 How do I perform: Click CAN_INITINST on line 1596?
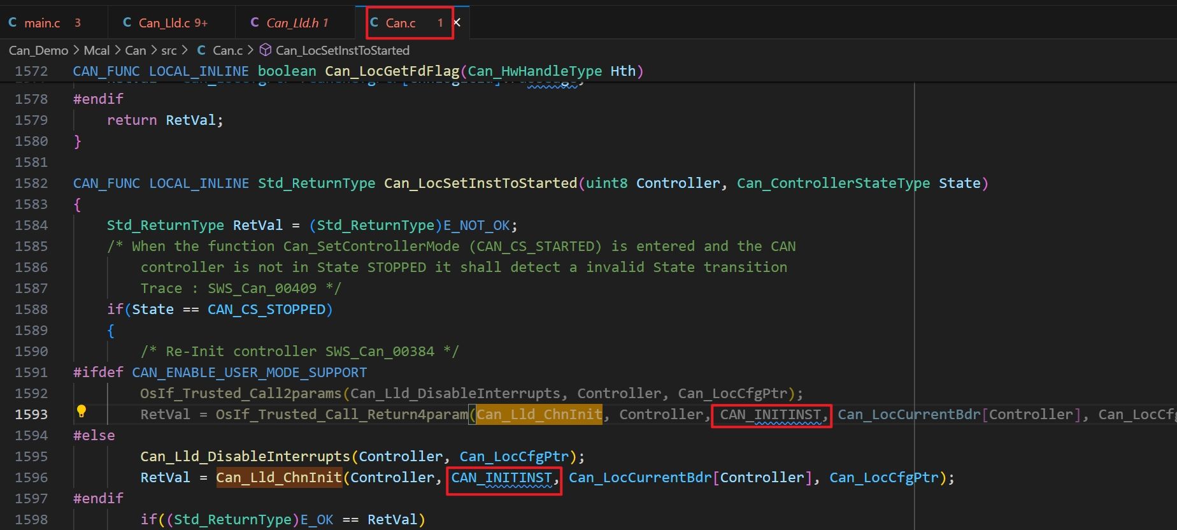pyautogui.click(x=501, y=478)
